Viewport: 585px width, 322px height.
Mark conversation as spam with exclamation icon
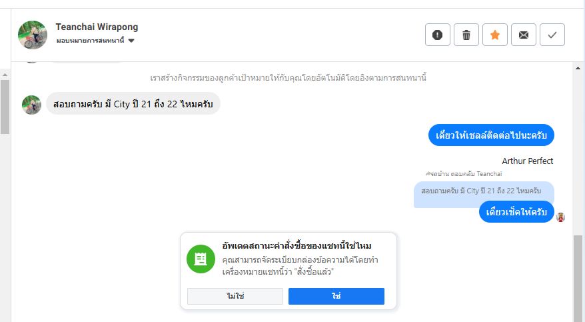[x=438, y=35]
